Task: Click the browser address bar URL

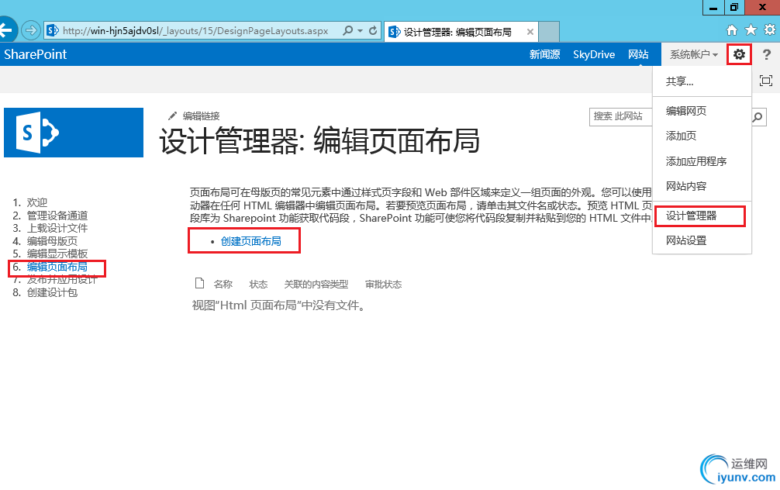Action: [195, 31]
